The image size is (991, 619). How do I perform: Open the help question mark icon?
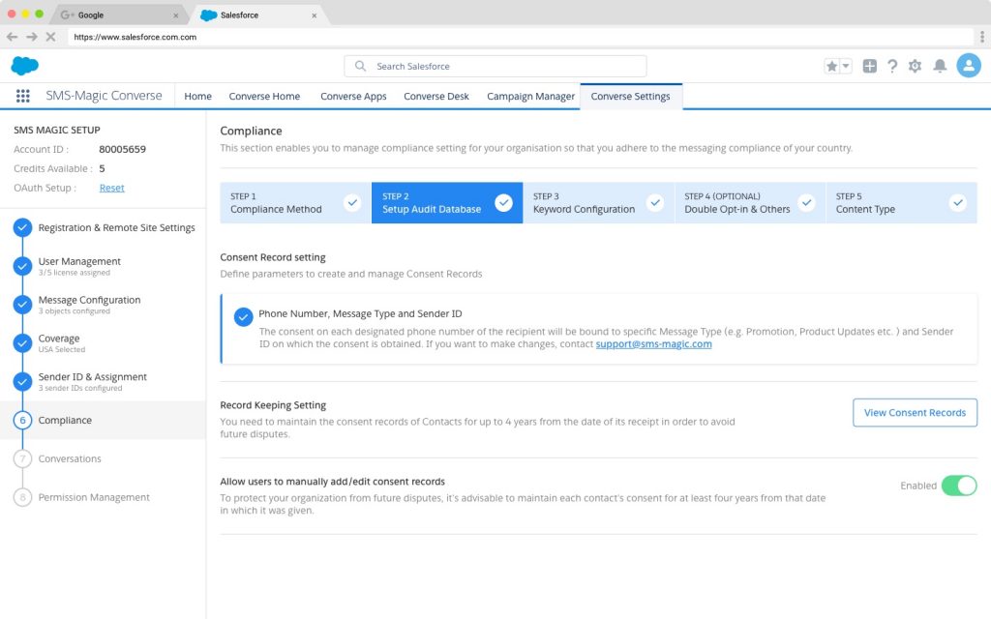click(891, 66)
